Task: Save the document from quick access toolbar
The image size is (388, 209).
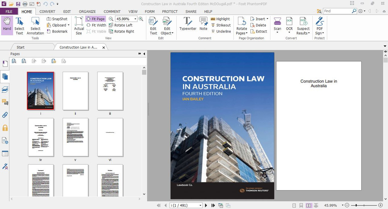Action: click(18, 4)
